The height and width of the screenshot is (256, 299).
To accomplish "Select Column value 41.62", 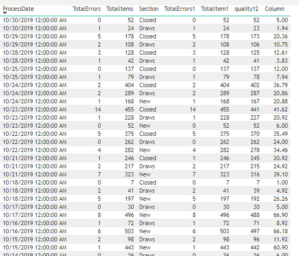I will (281, 109).
